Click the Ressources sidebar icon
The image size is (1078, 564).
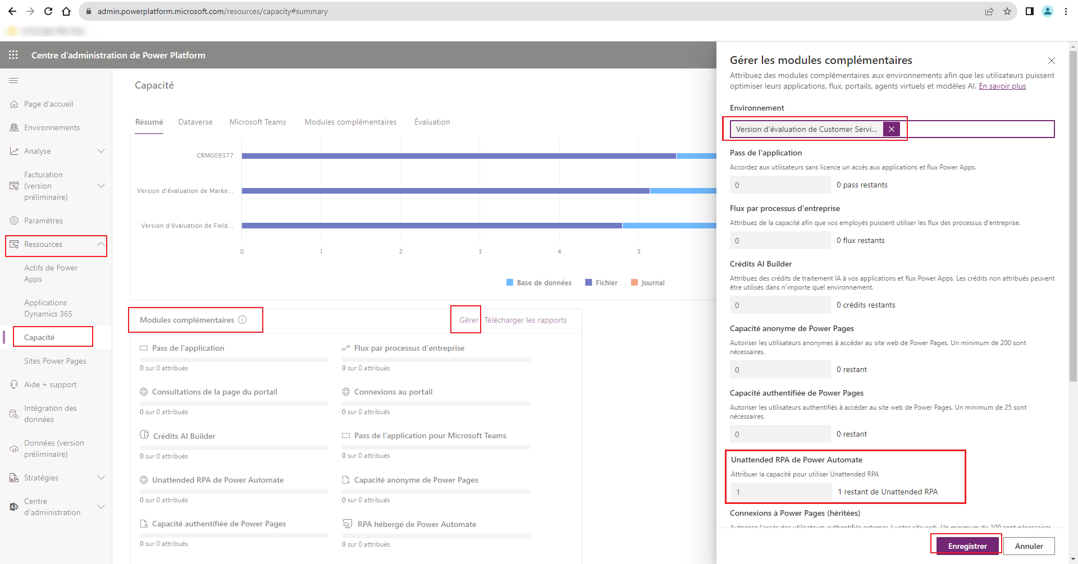coord(14,245)
